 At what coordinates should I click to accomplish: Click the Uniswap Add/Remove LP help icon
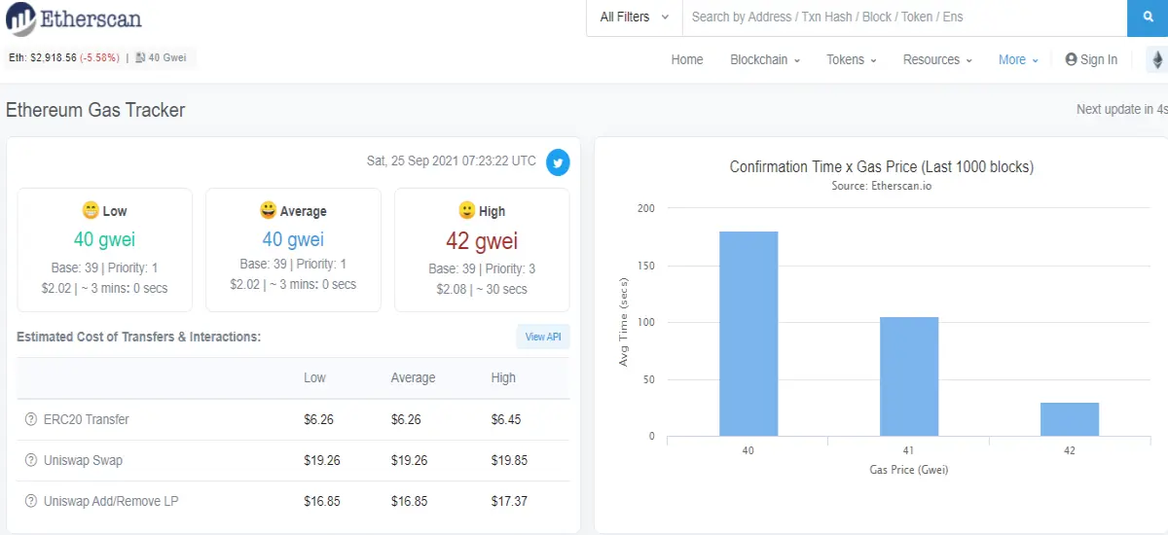31,501
